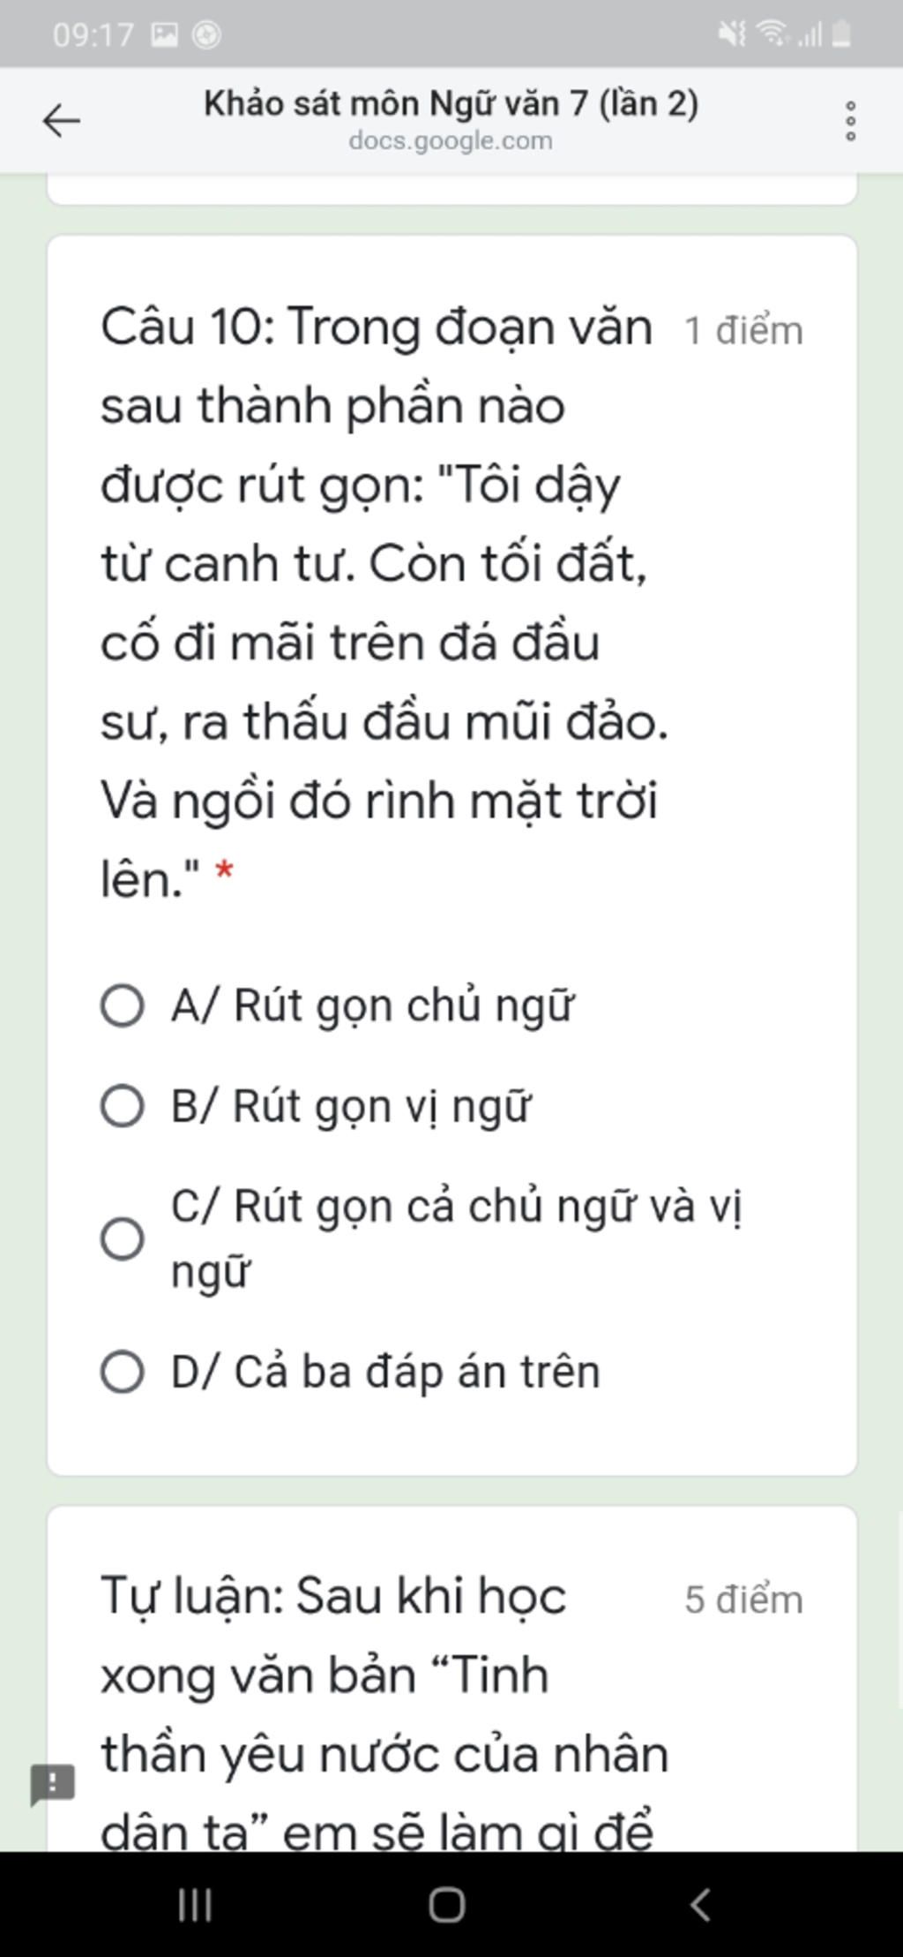Tap the report problem feedback icon
The width and height of the screenshot is (903, 1957).
click(x=53, y=1784)
